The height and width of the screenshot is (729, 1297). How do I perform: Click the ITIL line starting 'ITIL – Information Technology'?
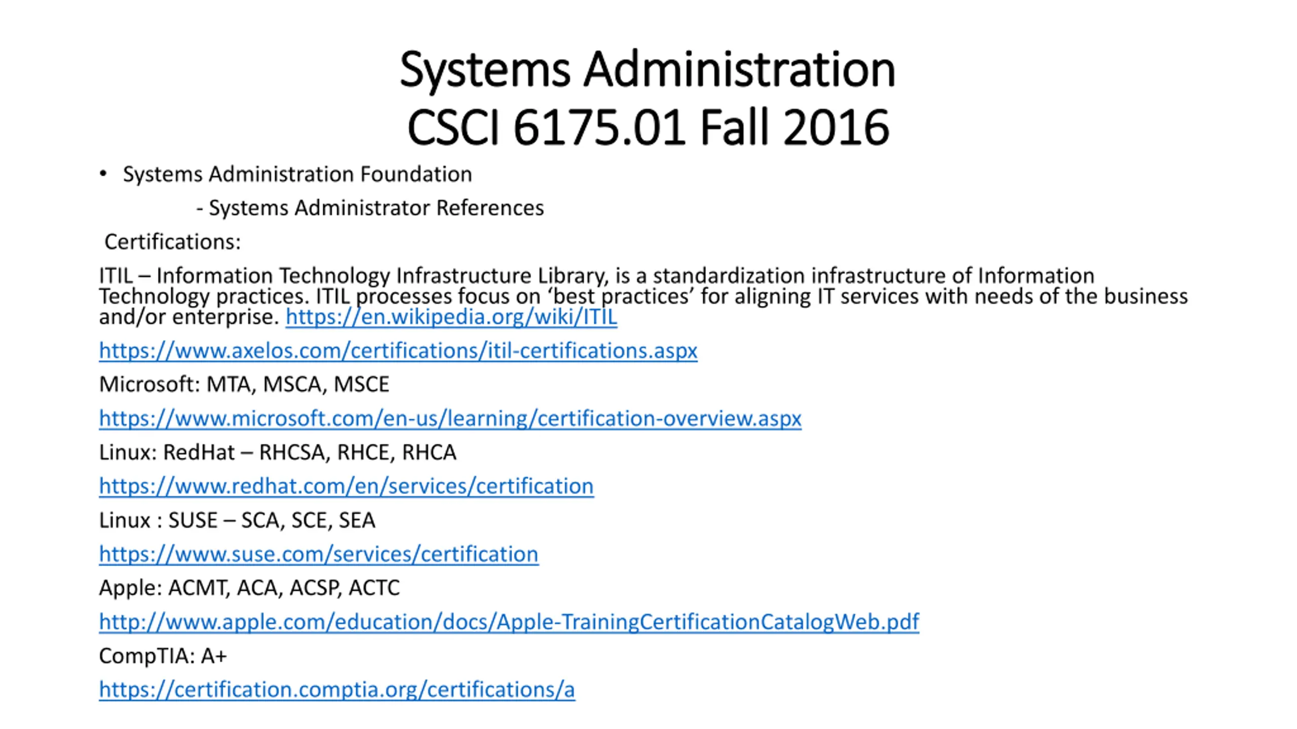597,276
